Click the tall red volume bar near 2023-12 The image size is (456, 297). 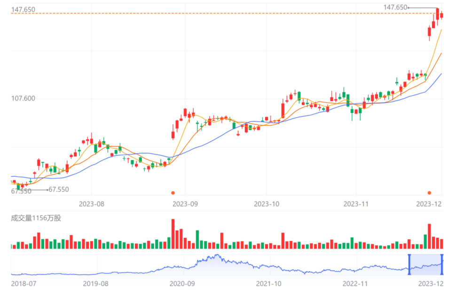point(429,236)
